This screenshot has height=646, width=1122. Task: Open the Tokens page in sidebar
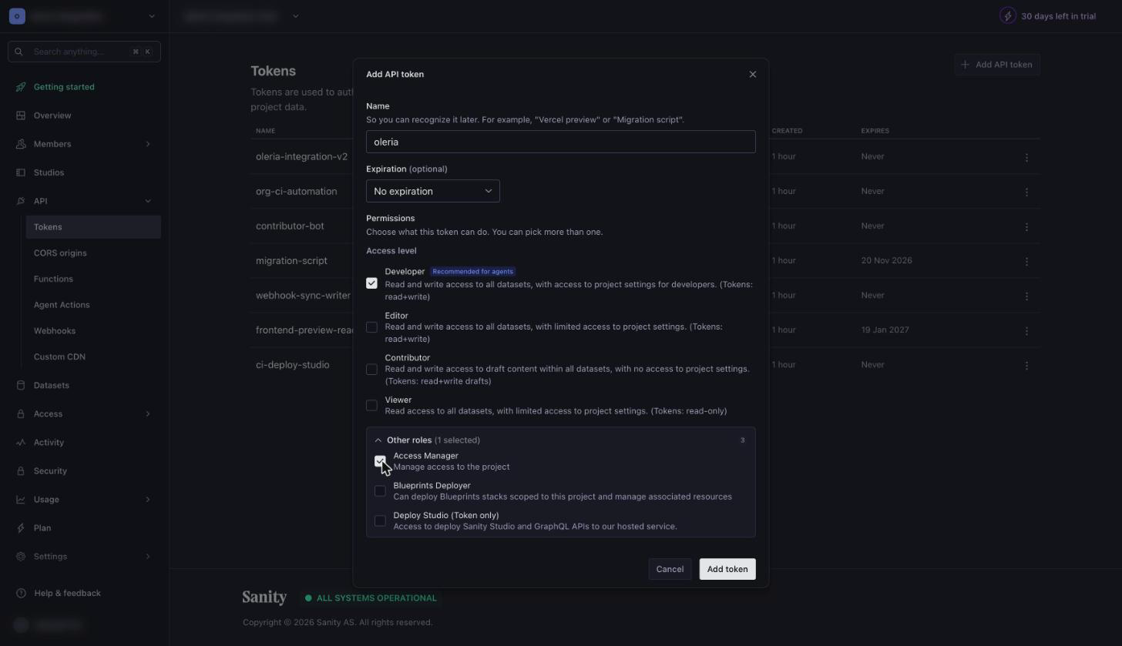click(93, 227)
